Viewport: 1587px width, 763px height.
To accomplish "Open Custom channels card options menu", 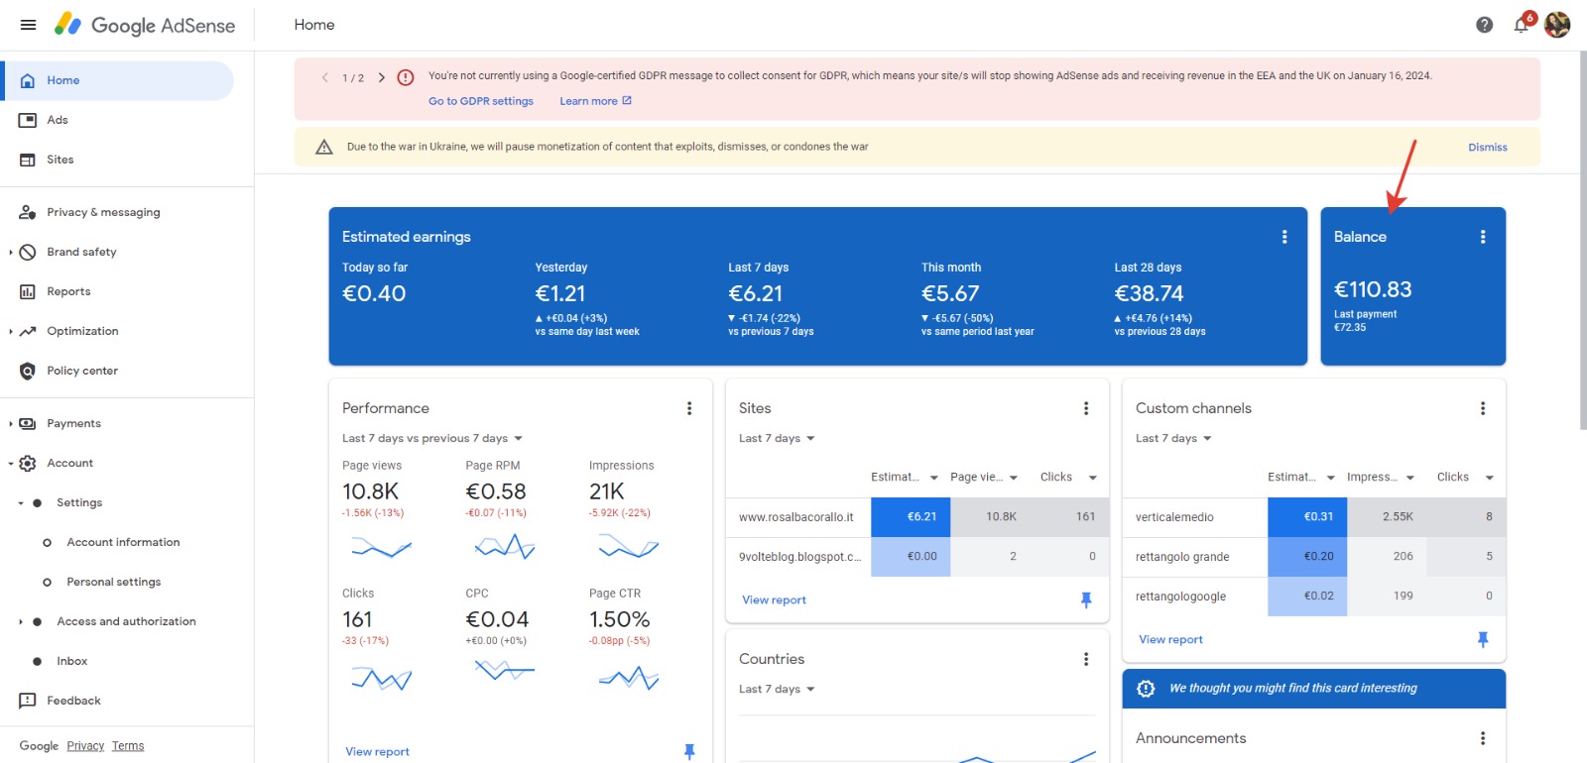I will pos(1483,408).
